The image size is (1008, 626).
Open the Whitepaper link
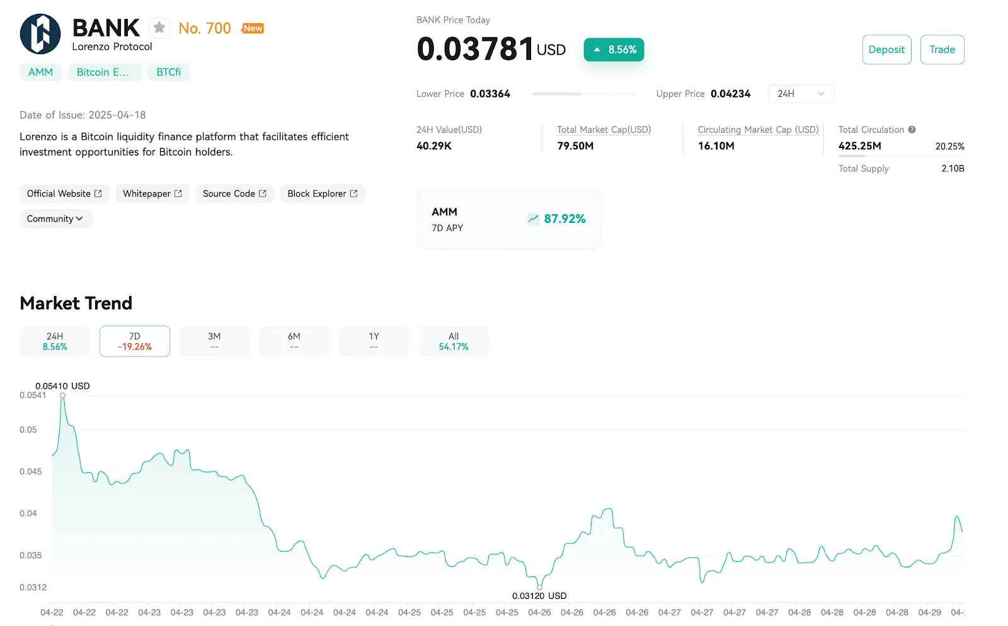pos(152,194)
